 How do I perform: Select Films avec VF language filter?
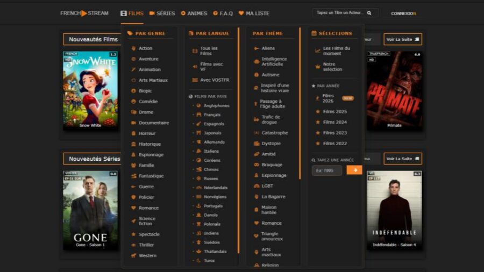(210, 67)
